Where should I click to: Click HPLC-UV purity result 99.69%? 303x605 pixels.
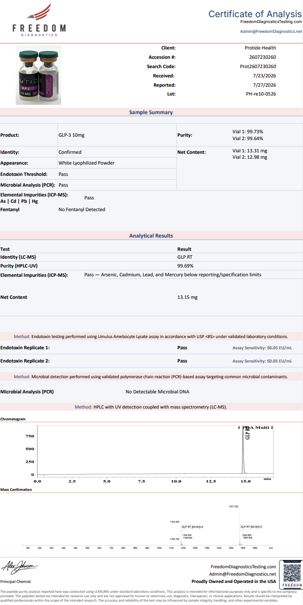[x=186, y=266]
